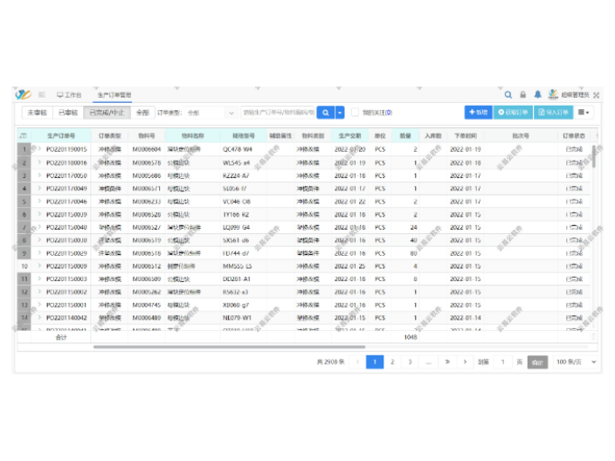Open the 超级管理员 user avatar menu
Image resolution: width=615 pixels, height=461 pixels.
[569, 95]
